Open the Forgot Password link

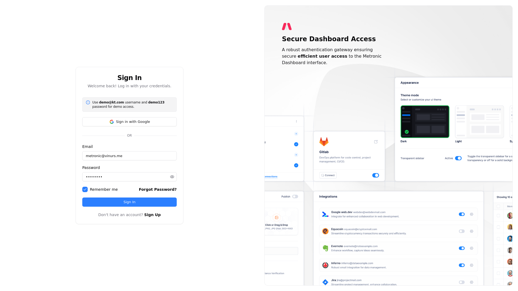(158, 189)
